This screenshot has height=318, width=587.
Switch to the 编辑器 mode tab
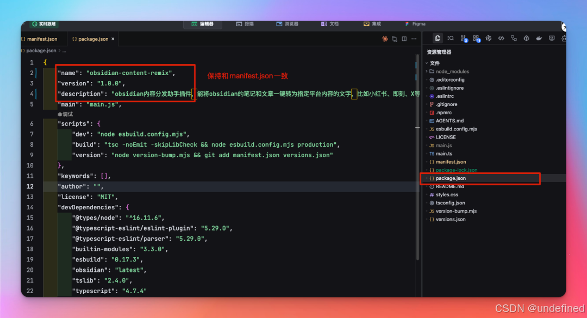coord(203,24)
